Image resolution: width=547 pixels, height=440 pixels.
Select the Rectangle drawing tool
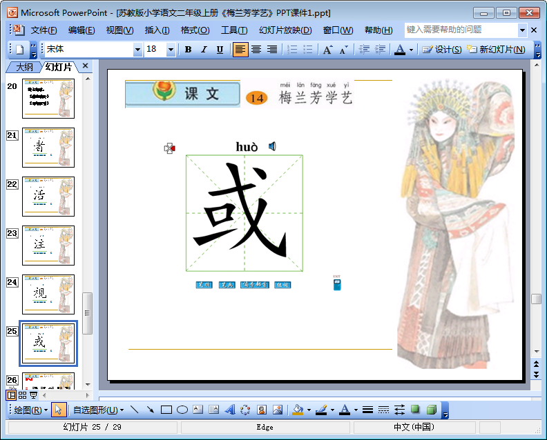(166, 410)
